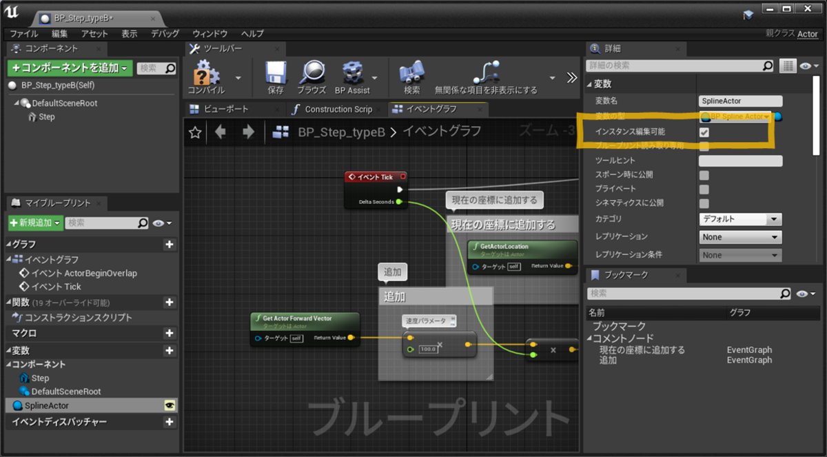The height and width of the screenshot is (457, 827).
Task: Expand the toolbar overflow chevron
Action: point(572,78)
